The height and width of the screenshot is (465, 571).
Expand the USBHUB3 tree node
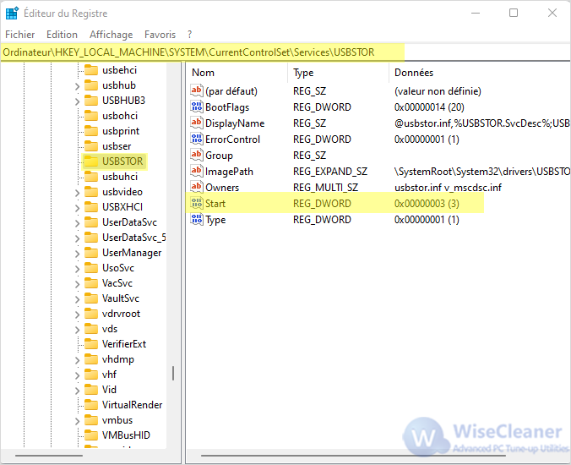(77, 101)
